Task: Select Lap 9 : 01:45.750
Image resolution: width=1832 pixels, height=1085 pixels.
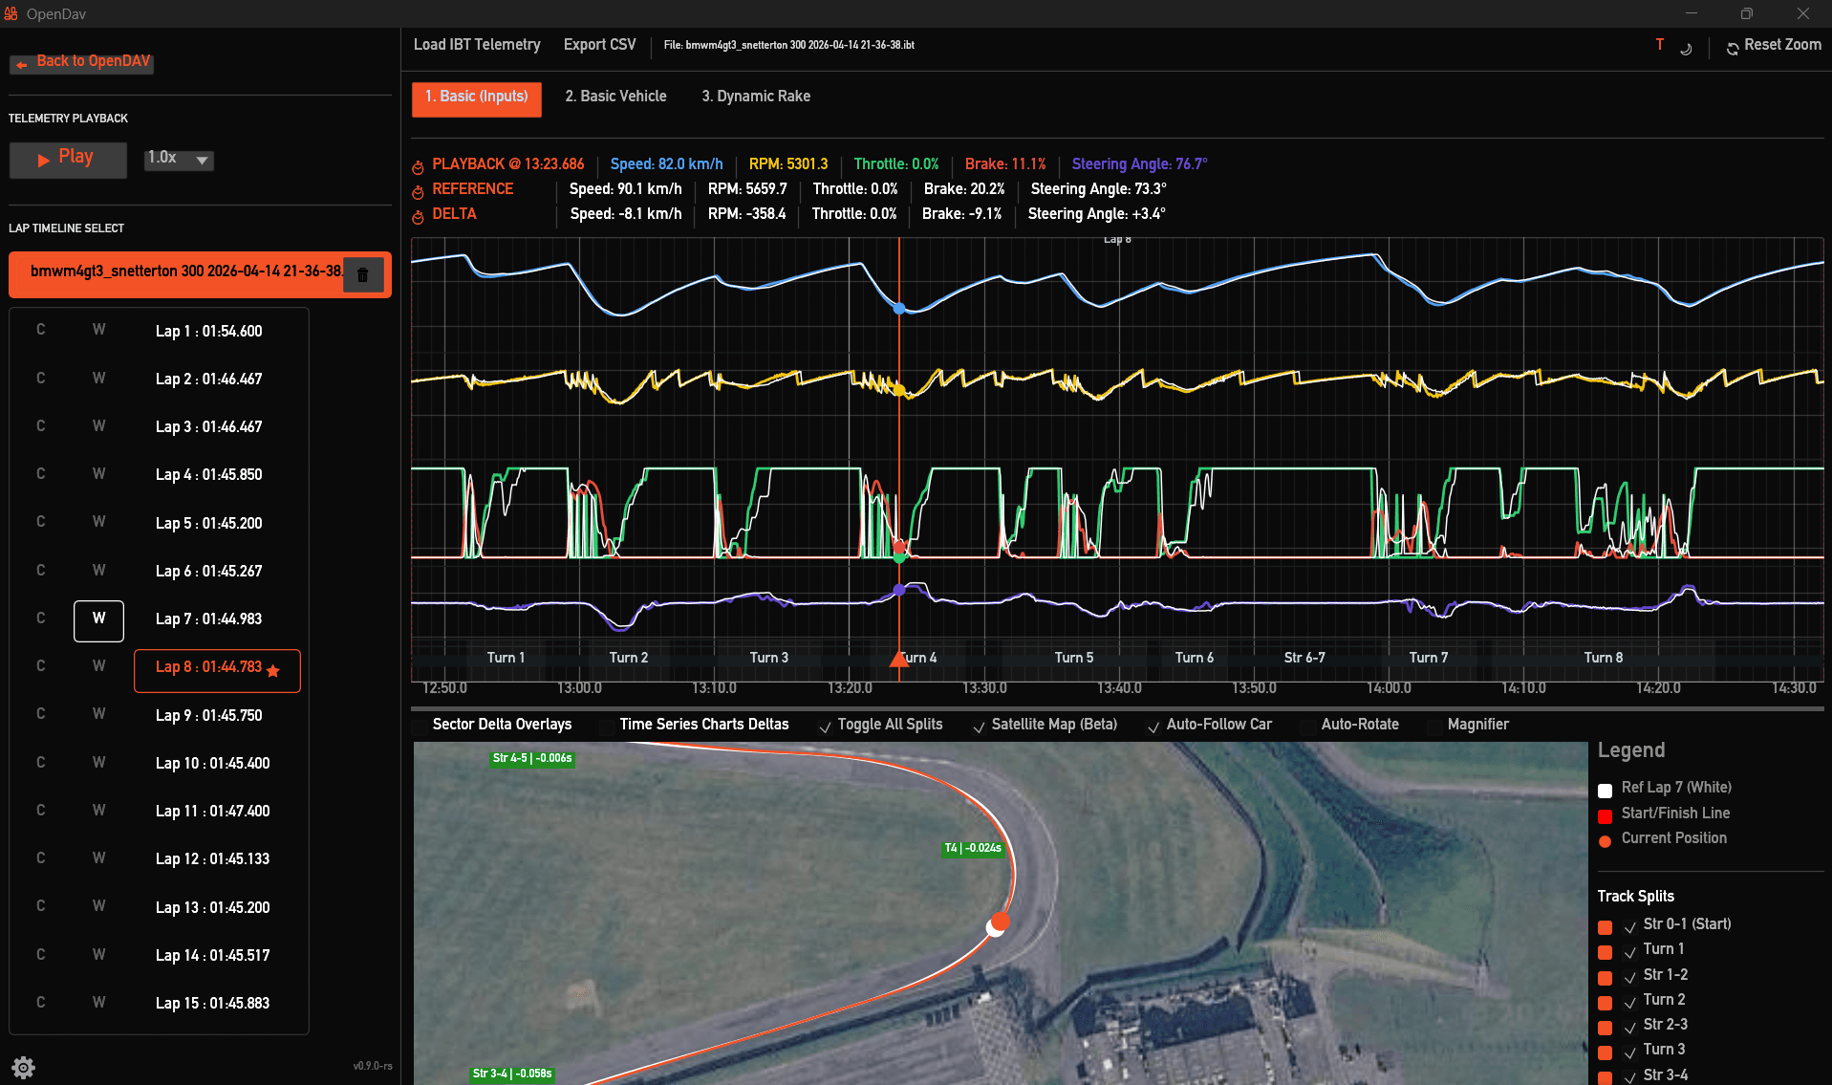Action: pyautogui.click(x=208, y=715)
